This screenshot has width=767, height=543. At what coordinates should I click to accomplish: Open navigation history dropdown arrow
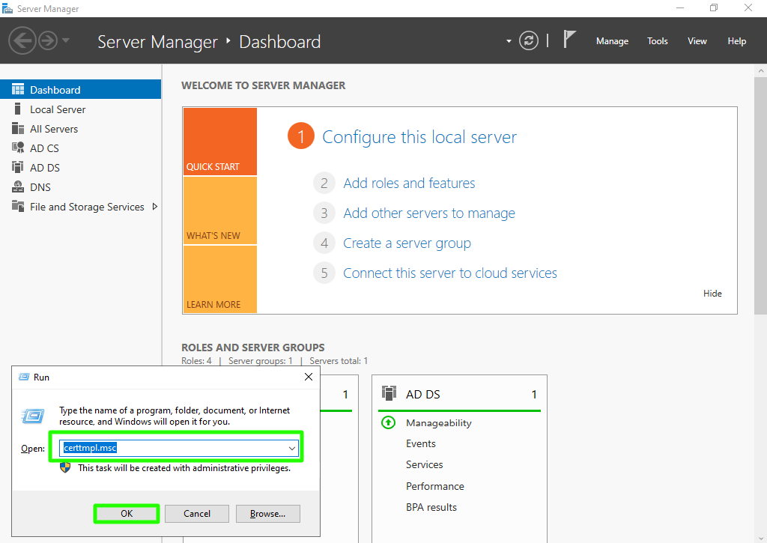click(66, 40)
